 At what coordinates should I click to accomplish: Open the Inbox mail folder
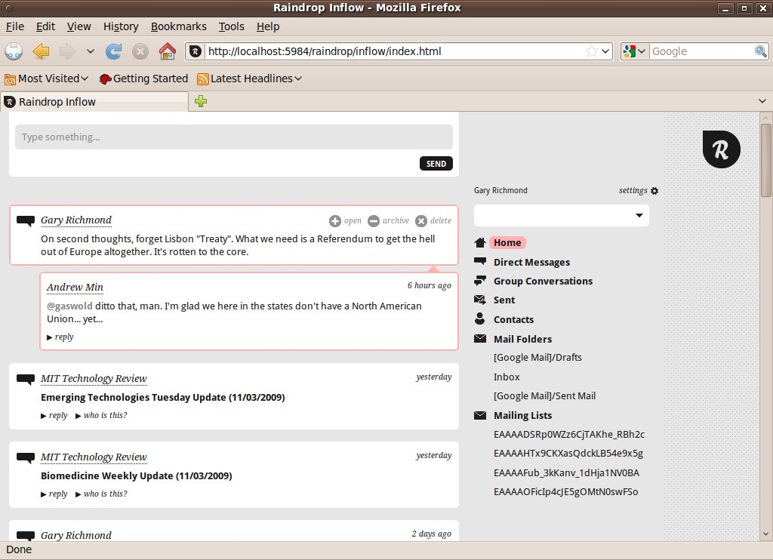click(507, 377)
